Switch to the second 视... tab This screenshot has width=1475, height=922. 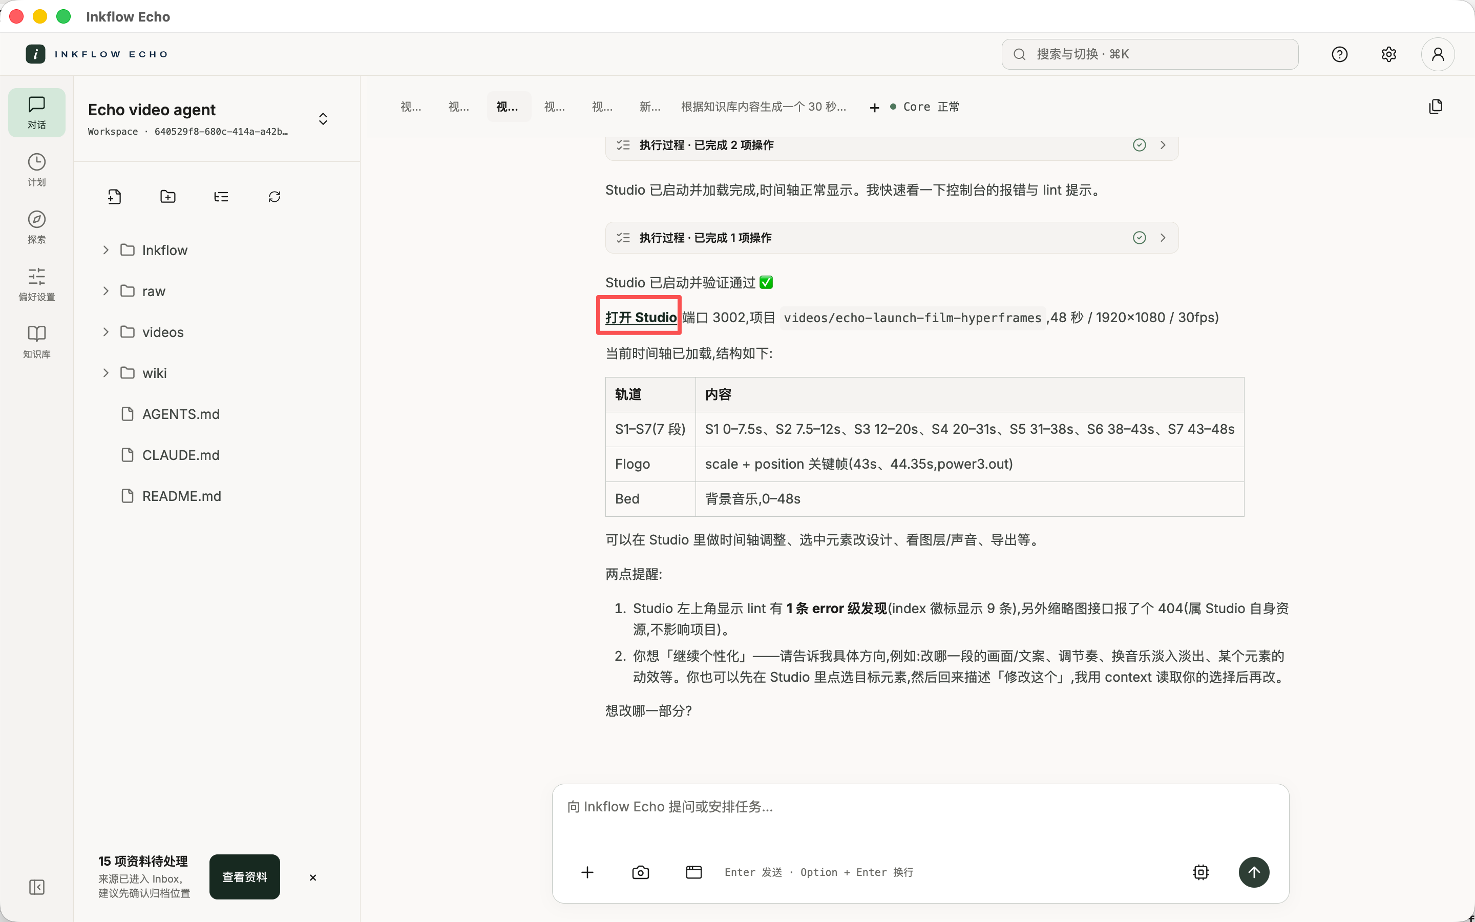click(x=458, y=107)
